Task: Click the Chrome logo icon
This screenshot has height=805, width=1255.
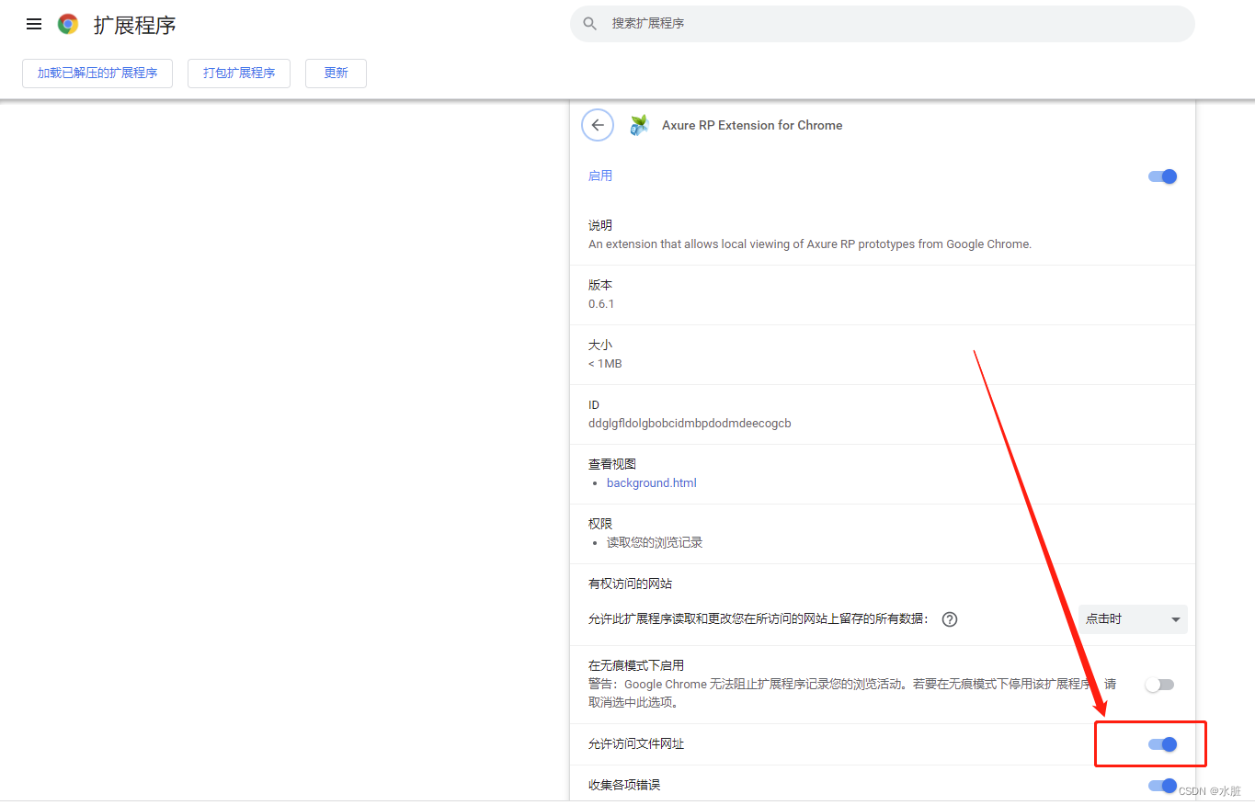Action: 68,25
